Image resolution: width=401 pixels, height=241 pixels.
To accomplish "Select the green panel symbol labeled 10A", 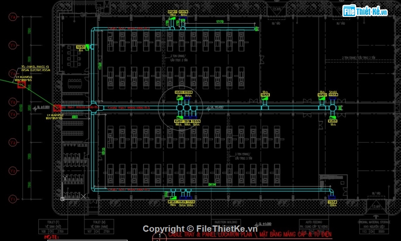I will tap(87, 47).
